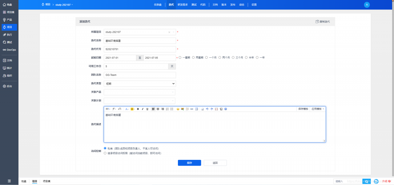Clear formatting with the eraser icon
This screenshot has width=394, height=185.
202,109
